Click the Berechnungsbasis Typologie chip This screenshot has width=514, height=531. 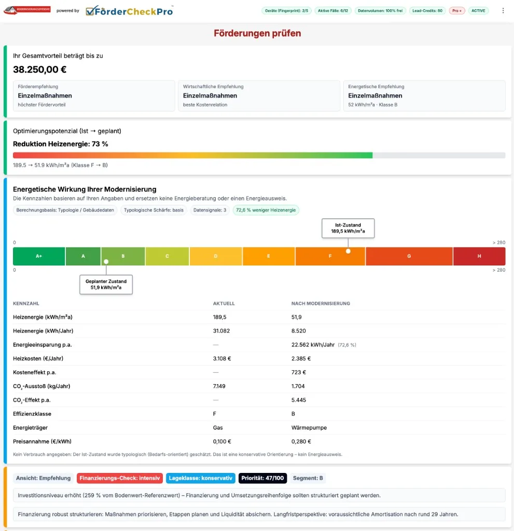(x=65, y=210)
